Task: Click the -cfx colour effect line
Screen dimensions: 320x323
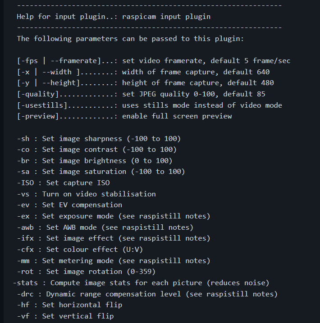Action: point(80,250)
